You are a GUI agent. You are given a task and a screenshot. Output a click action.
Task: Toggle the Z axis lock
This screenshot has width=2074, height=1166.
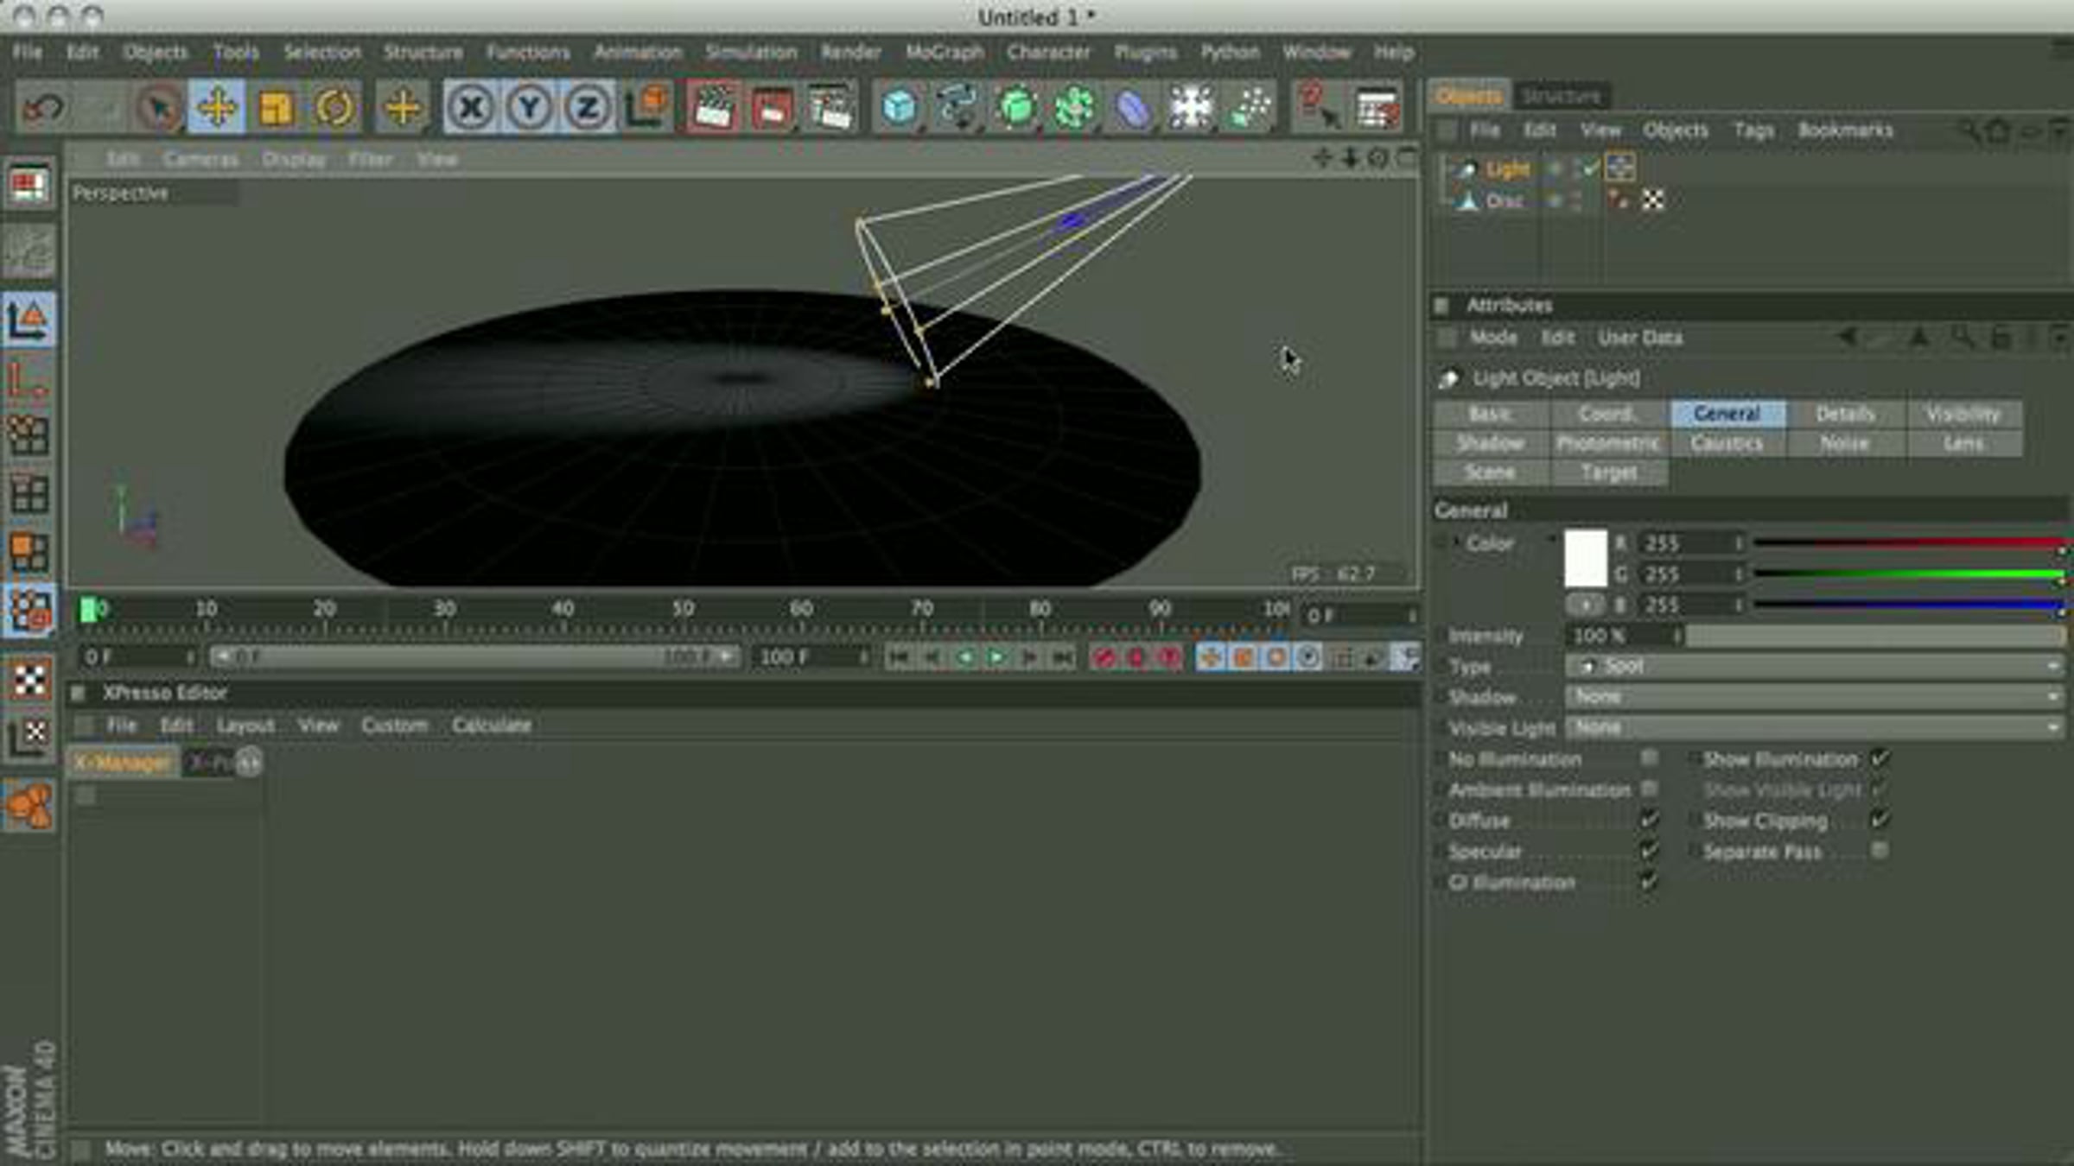click(588, 108)
